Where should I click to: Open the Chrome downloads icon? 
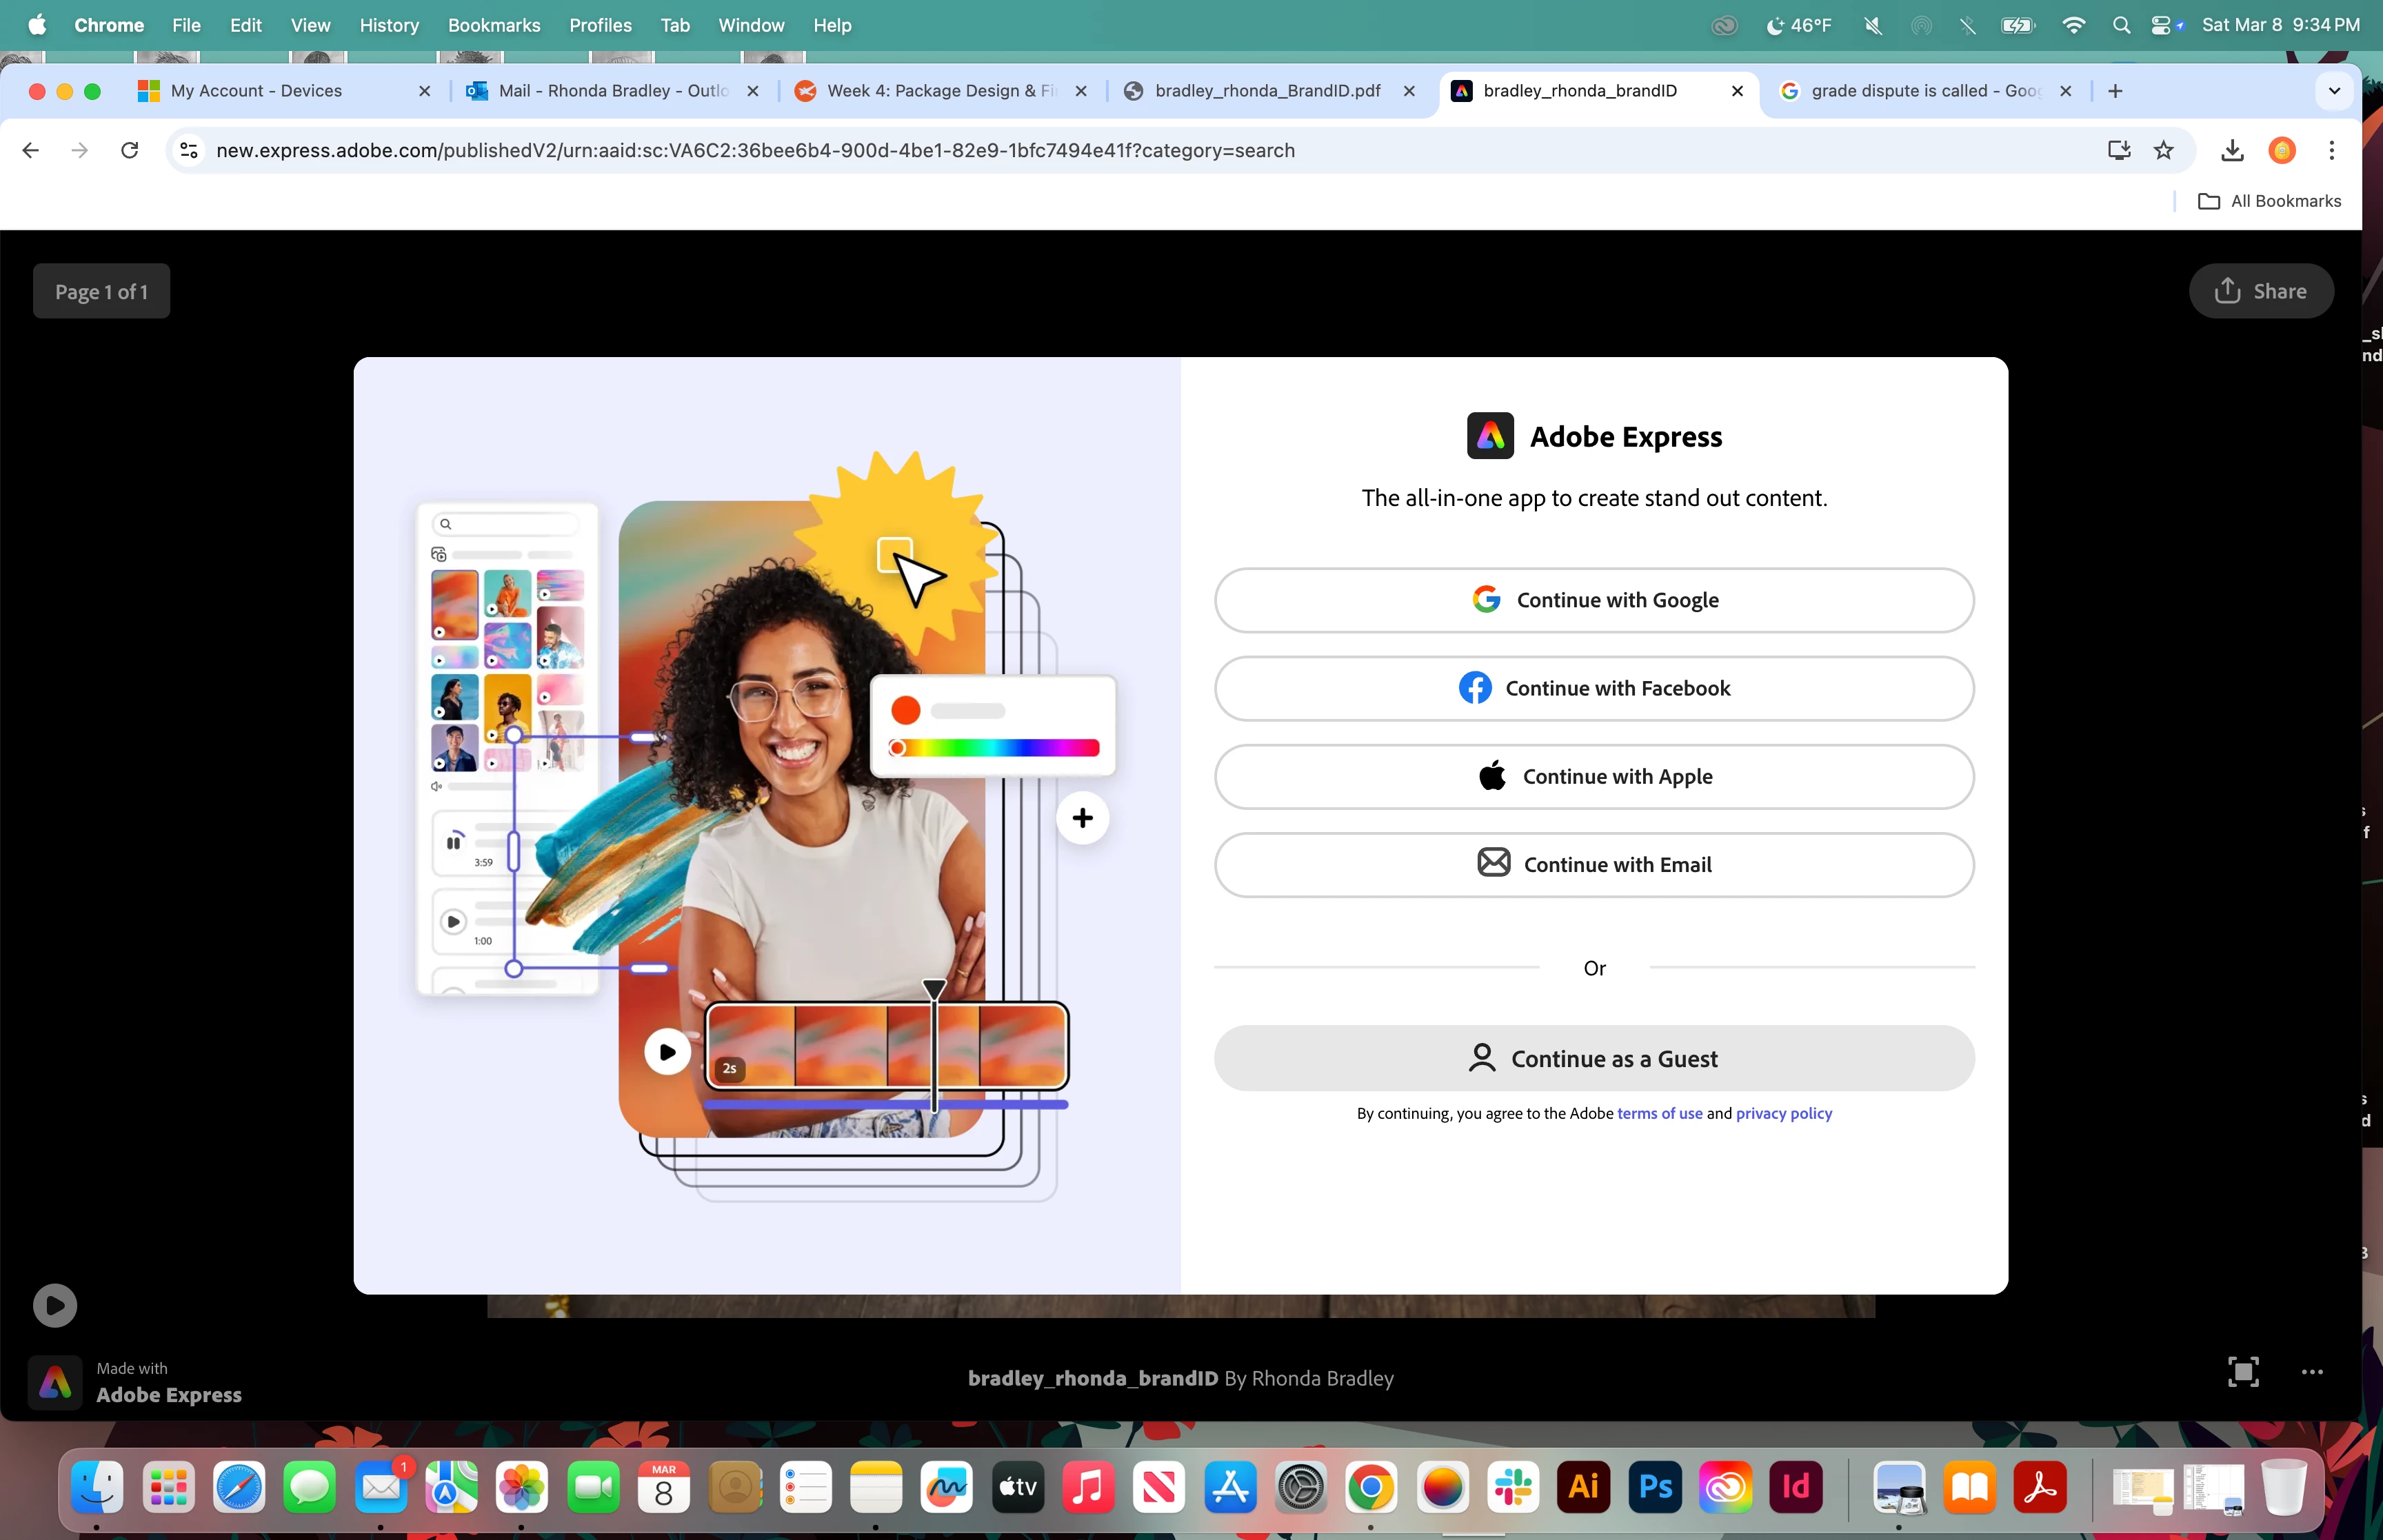tap(2232, 150)
